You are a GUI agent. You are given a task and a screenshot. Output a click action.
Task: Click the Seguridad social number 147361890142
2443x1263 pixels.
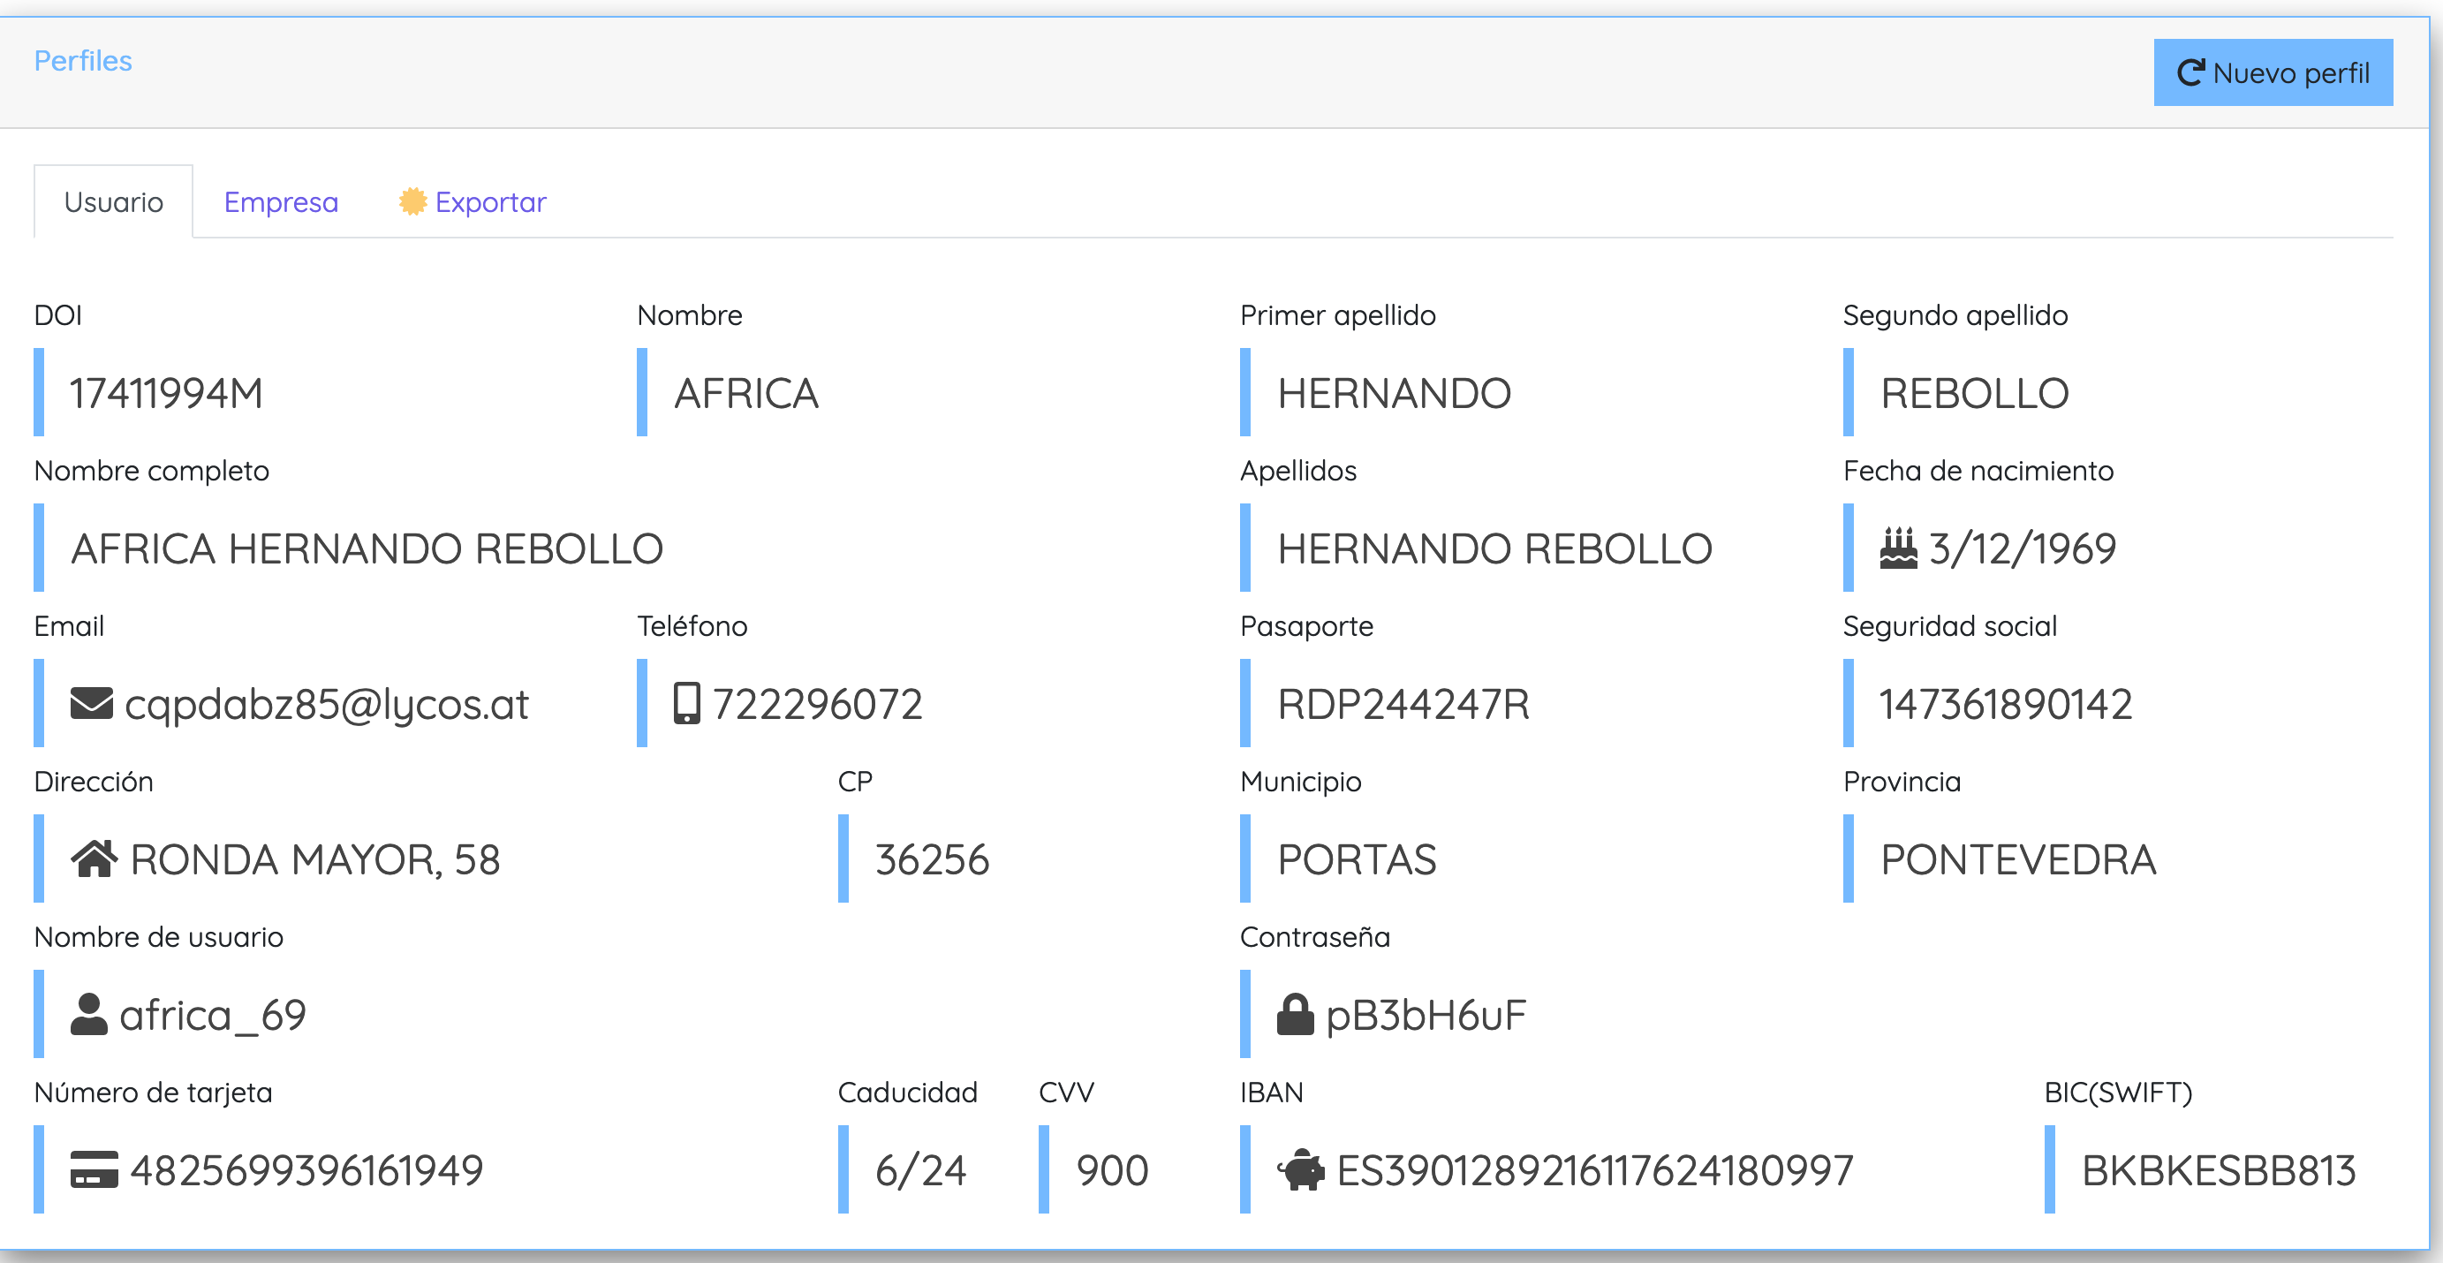2006,704
